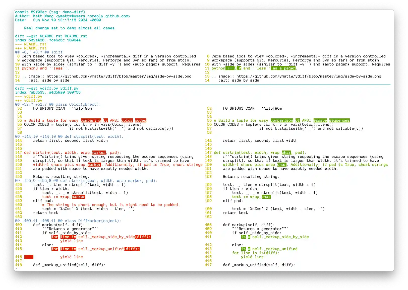Click green highlighted word 'comparison'
Image resolution: width=408 pixels, height=290 pixels.
[x=282, y=120]
